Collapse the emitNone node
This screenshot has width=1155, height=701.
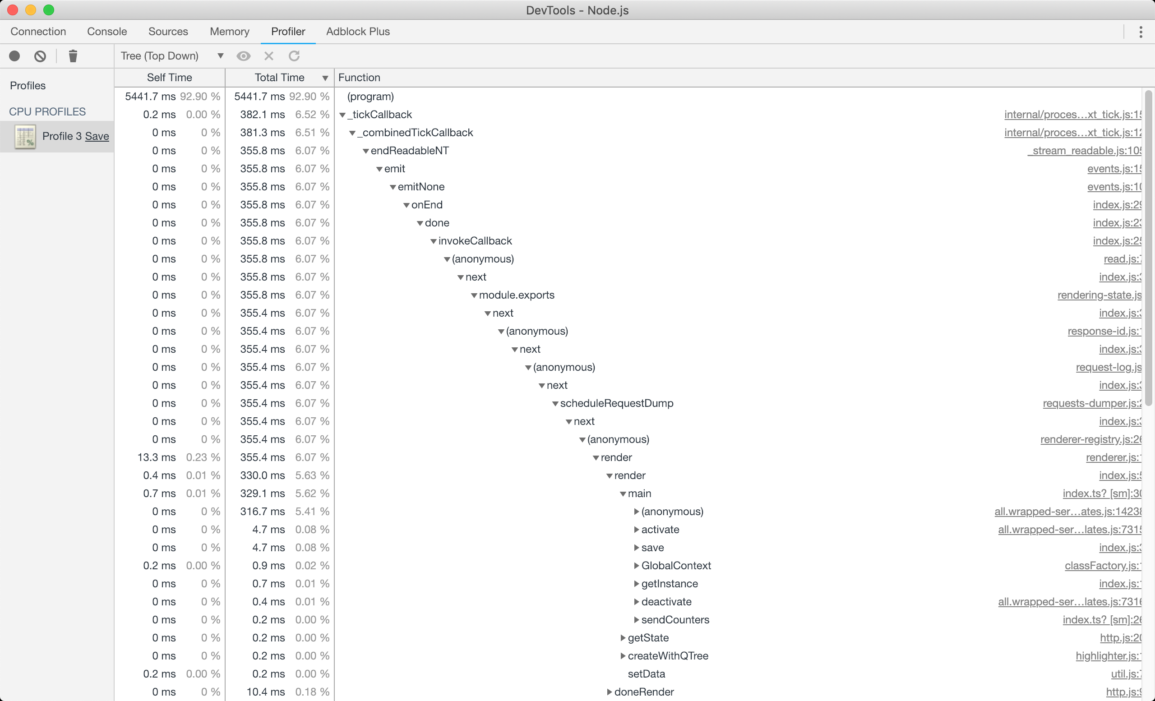(393, 187)
